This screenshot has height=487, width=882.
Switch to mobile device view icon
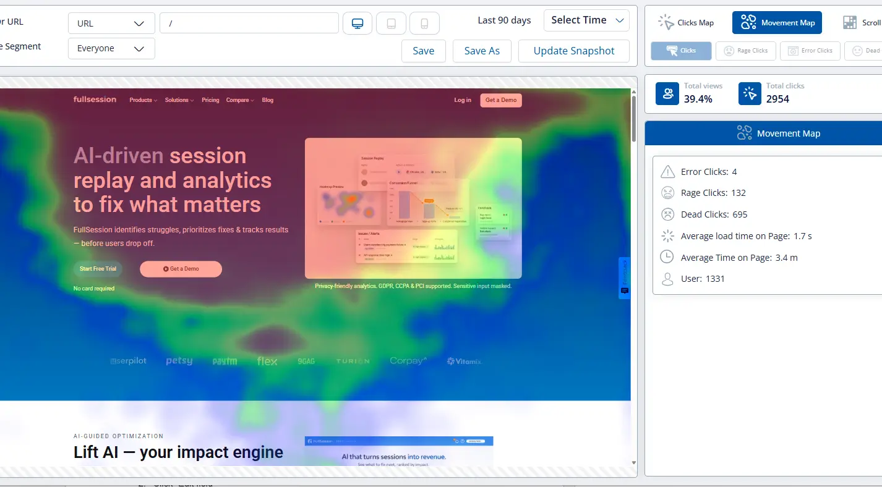pyautogui.click(x=424, y=23)
